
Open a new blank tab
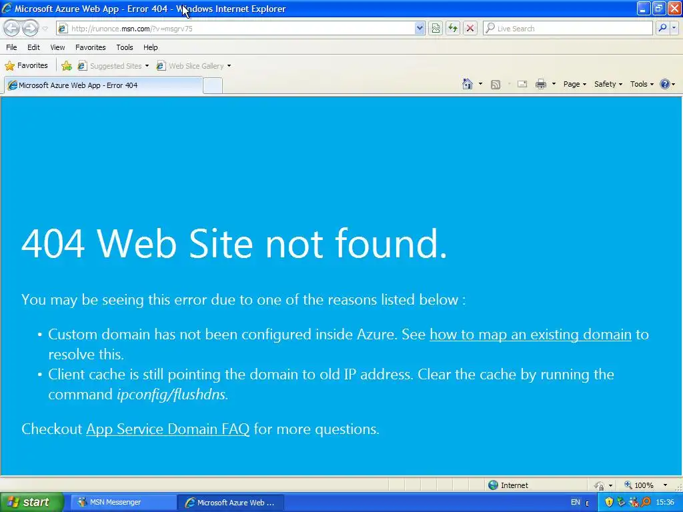click(x=213, y=85)
